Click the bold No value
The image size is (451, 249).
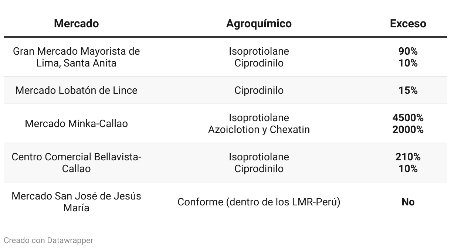pyautogui.click(x=408, y=202)
